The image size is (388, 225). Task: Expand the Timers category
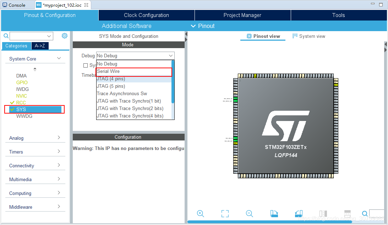tap(59, 151)
